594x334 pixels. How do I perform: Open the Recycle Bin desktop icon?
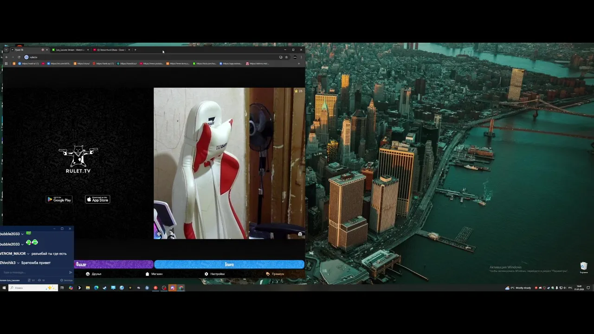[584, 267]
